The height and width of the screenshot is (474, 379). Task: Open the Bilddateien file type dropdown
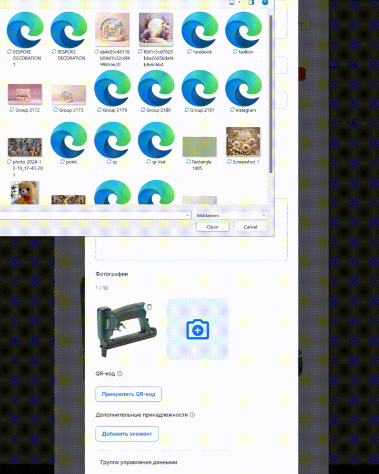point(231,215)
